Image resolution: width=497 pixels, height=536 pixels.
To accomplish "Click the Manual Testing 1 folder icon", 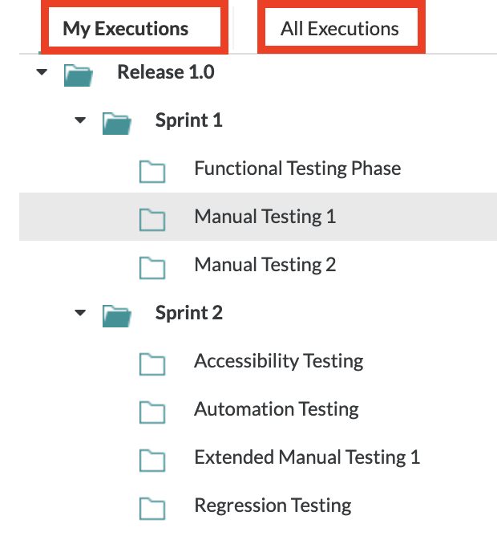I will tap(152, 218).
